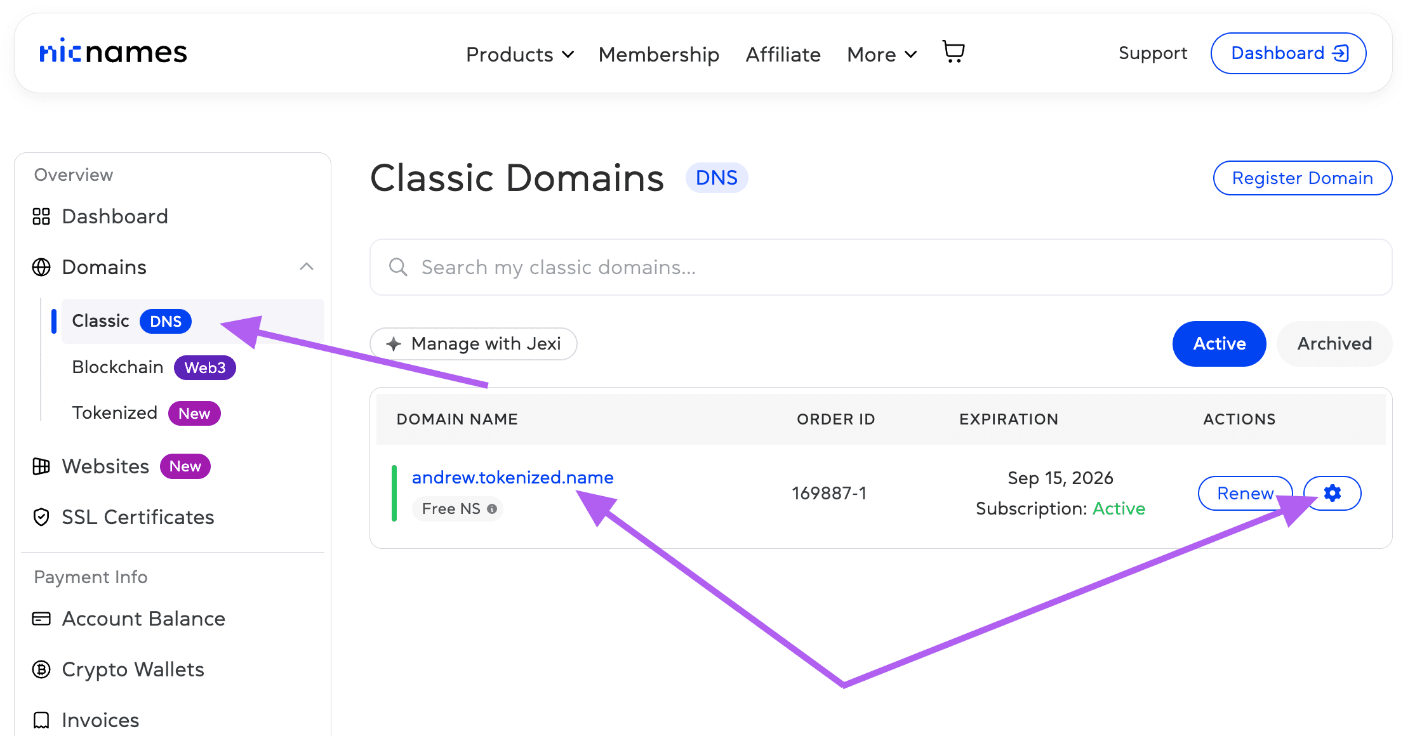Click the Register Domain button

[1302, 178]
